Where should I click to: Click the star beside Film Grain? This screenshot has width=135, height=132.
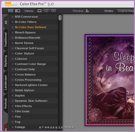point(13,111)
